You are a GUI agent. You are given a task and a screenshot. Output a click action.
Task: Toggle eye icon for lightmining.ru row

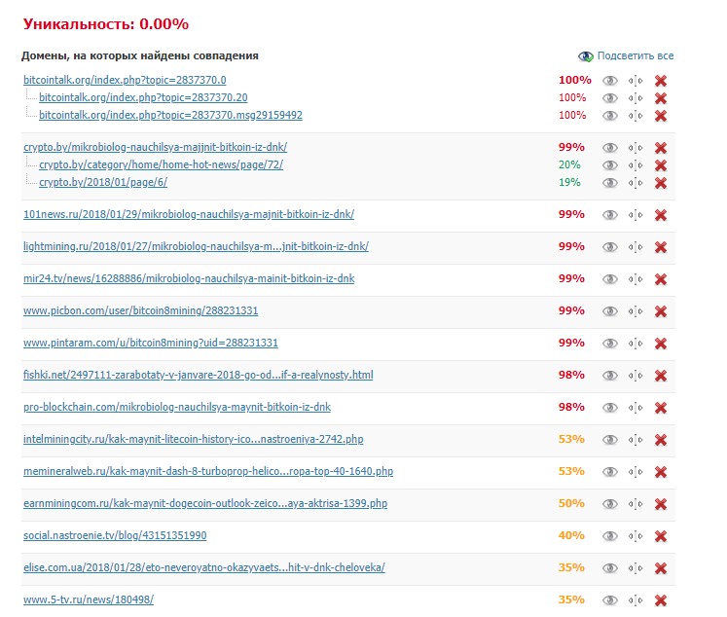[609, 247]
